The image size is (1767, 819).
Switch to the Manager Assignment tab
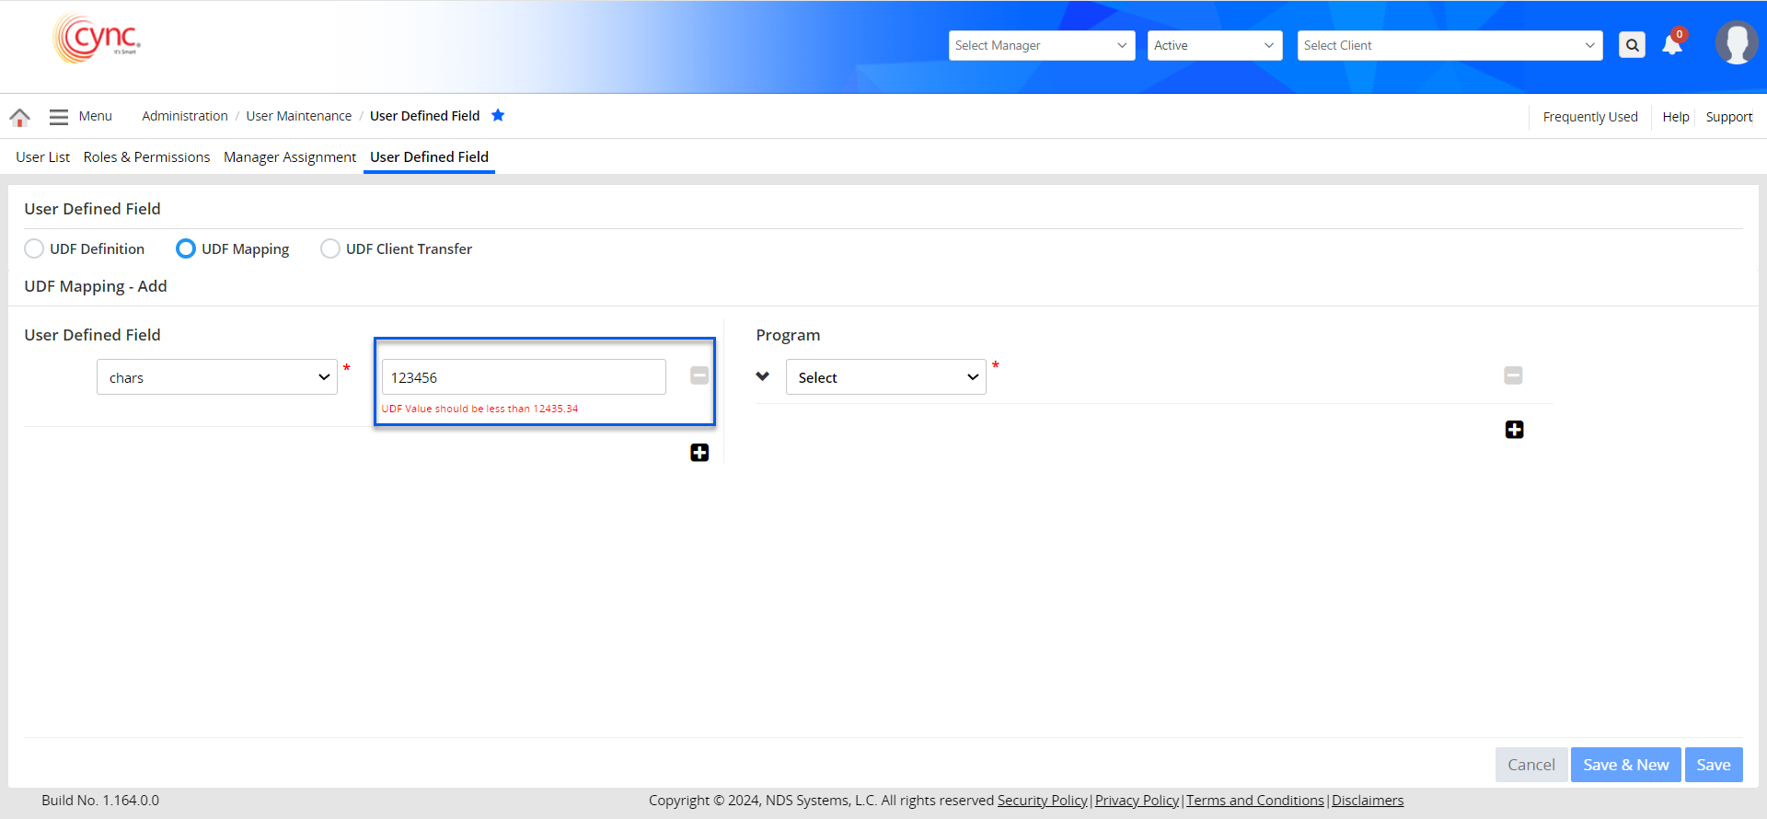(289, 157)
